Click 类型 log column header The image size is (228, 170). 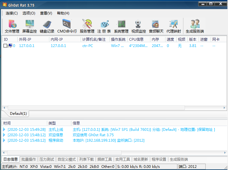[59, 123]
